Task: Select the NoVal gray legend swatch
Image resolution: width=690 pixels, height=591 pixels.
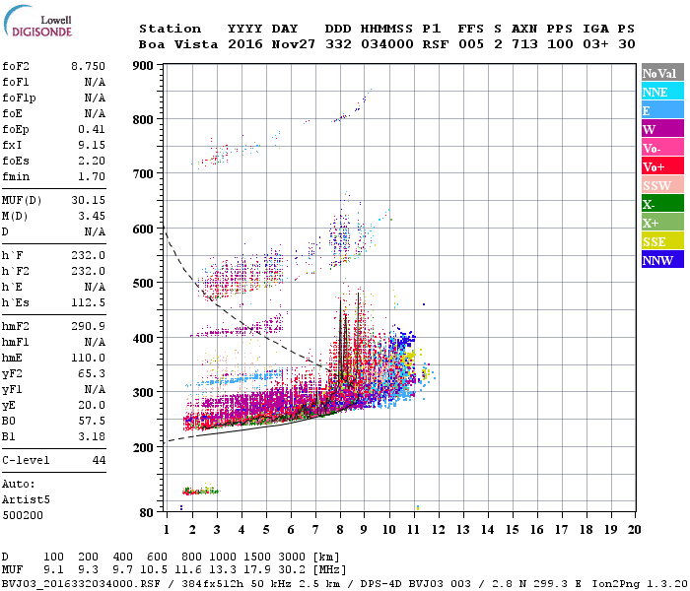Action: [662, 73]
